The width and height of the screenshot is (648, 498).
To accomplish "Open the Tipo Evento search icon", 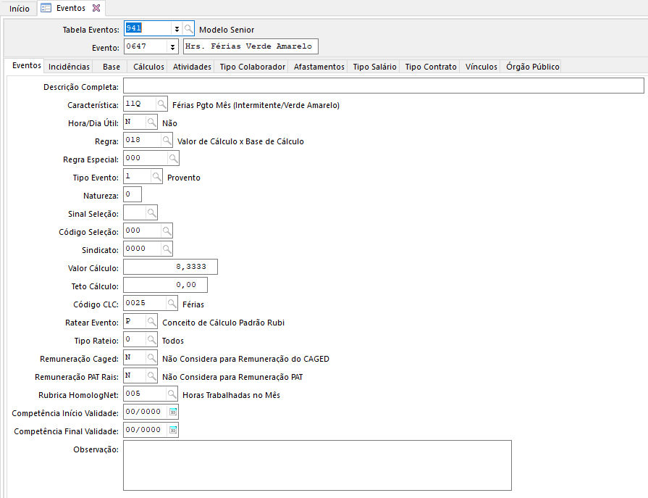I will pyautogui.click(x=156, y=177).
